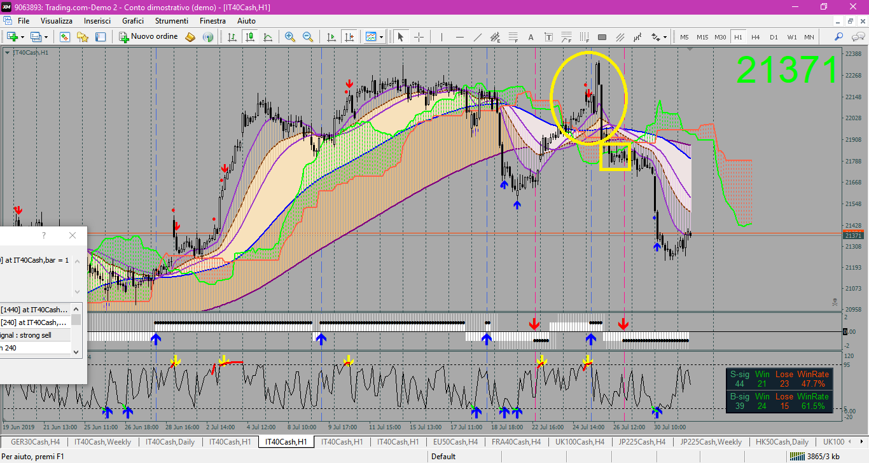Switch timeframe to M30

coord(720,37)
